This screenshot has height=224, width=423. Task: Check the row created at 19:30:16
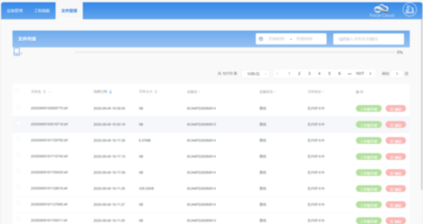tap(18, 123)
